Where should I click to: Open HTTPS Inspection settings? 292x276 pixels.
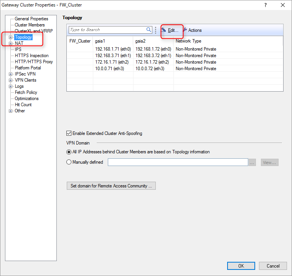click(x=32, y=56)
